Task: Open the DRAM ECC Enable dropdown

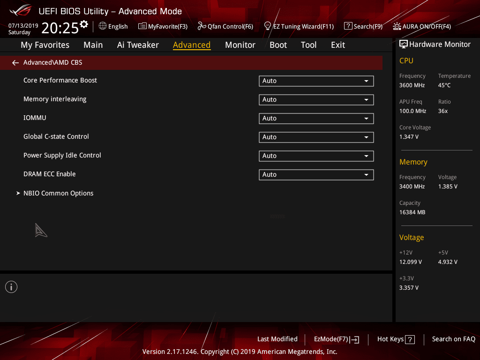Action: tap(316, 174)
